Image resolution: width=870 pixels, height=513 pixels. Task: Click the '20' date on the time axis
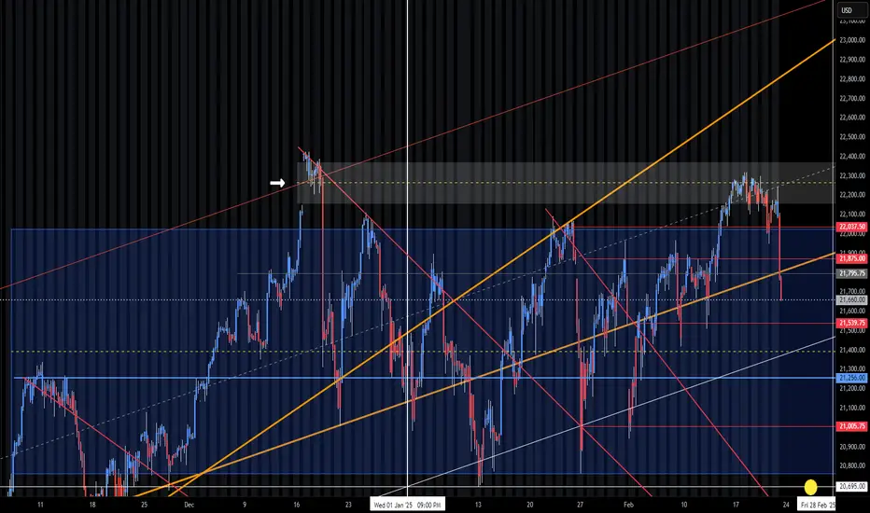click(x=530, y=505)
